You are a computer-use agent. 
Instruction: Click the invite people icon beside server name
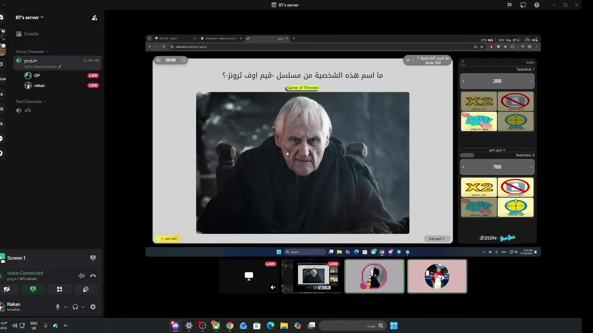(95, 18)
